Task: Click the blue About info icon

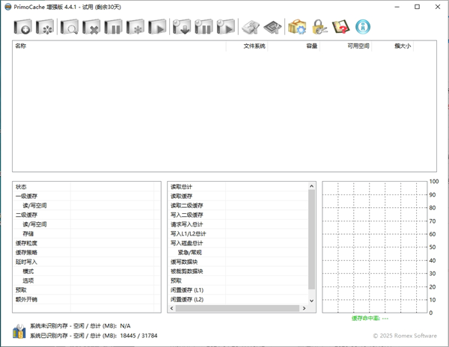Action: click(x=363, y=27)
